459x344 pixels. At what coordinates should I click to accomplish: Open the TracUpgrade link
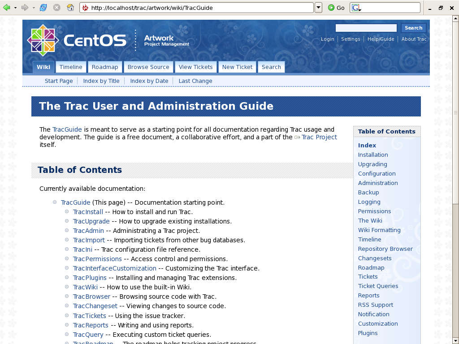[91, 221]
